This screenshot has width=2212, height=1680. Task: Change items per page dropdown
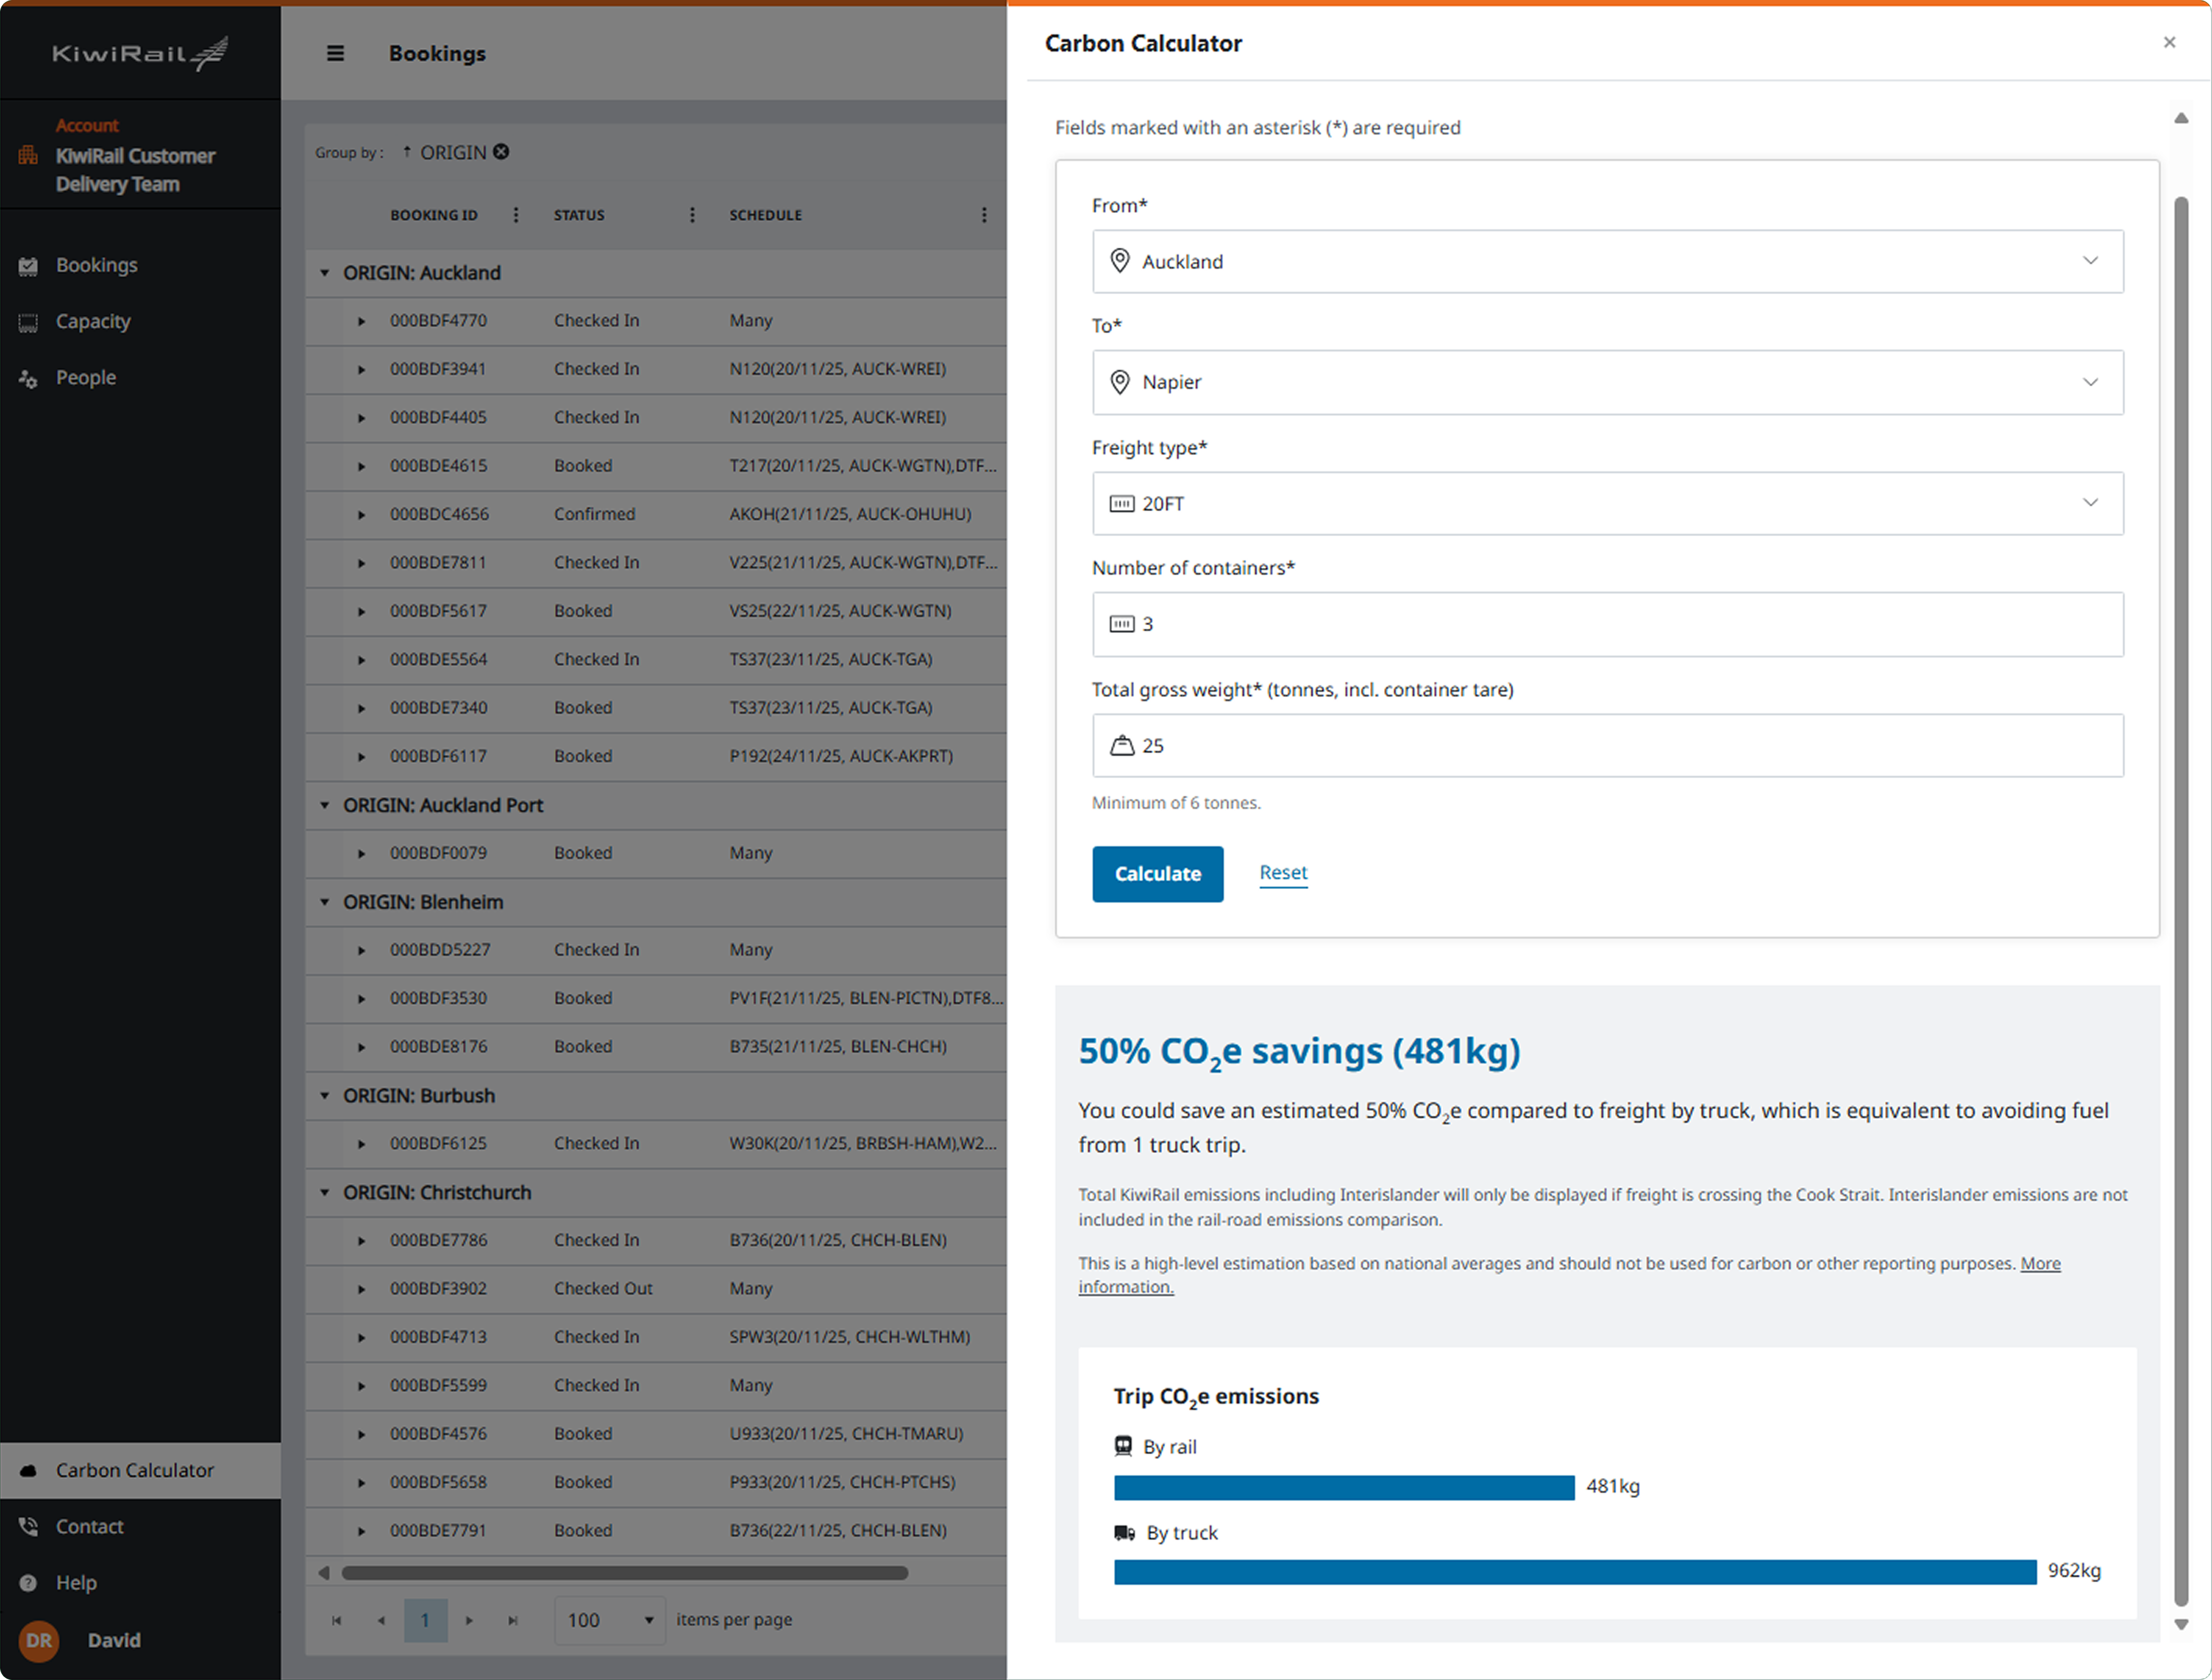(610, 1620)
